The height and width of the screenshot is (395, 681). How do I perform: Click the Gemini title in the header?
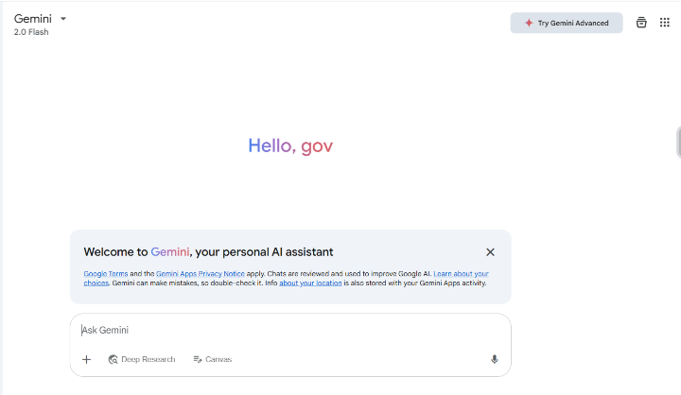(33, 18)
